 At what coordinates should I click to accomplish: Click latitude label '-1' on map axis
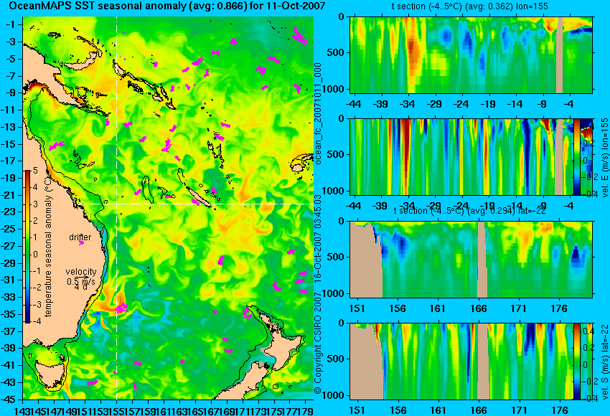(10, 24)
